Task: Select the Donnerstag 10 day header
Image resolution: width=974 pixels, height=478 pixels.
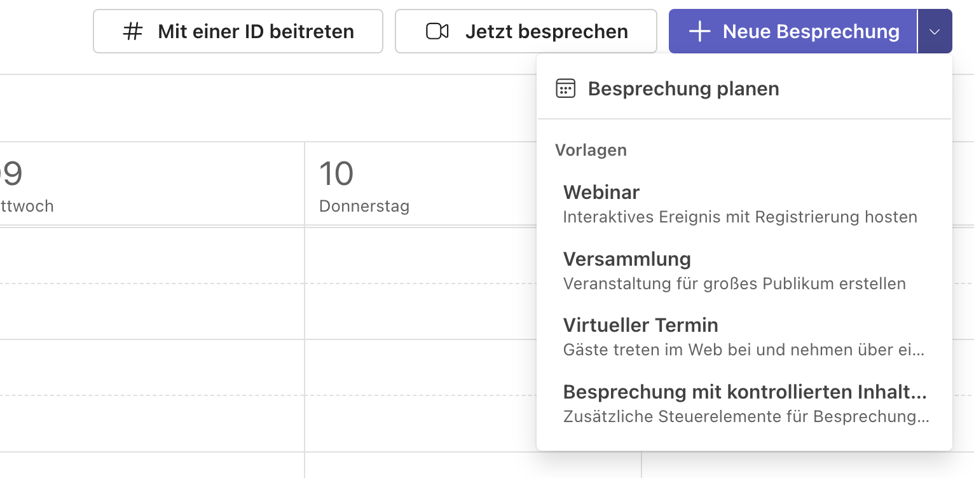Action: coord(473,184)
